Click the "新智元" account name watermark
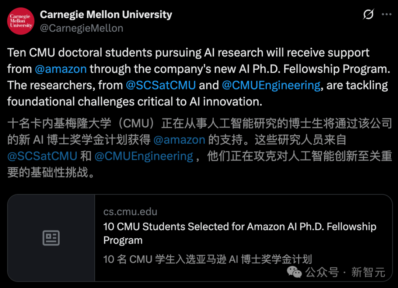 368,272
